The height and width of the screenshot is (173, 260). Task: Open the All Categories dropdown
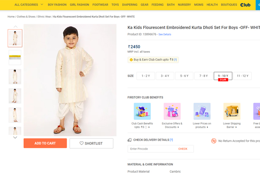tap(29, 5)
